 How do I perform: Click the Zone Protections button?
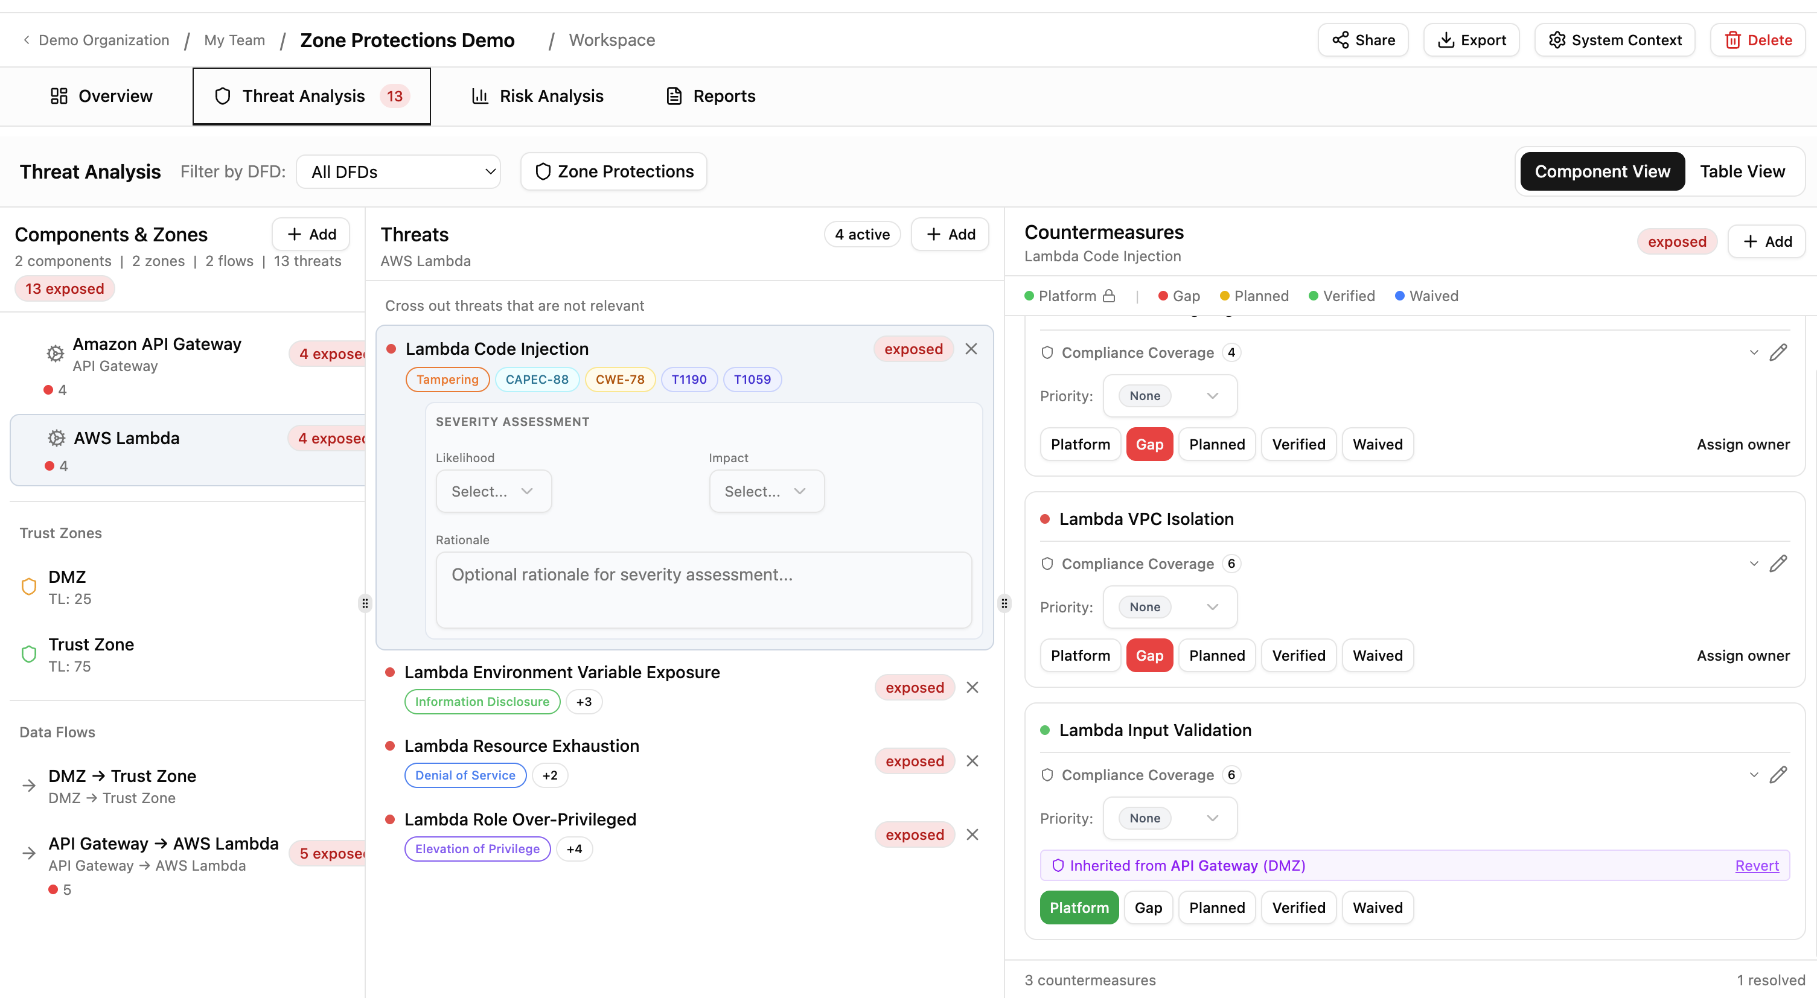[x=614, y=171]
